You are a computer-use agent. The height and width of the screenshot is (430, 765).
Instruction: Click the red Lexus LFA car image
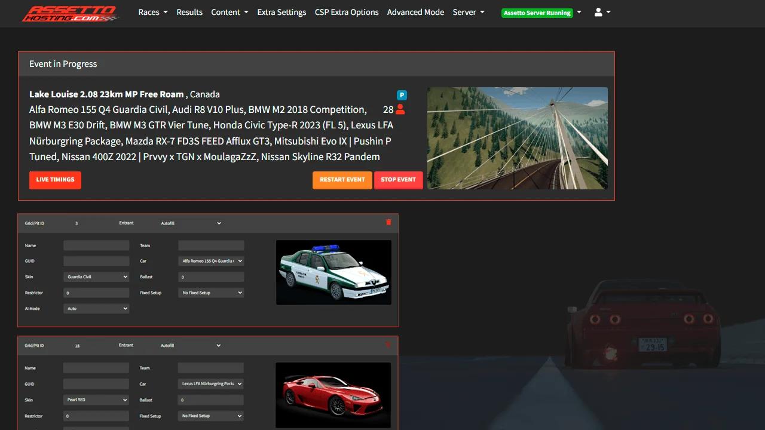coord(333,395)
